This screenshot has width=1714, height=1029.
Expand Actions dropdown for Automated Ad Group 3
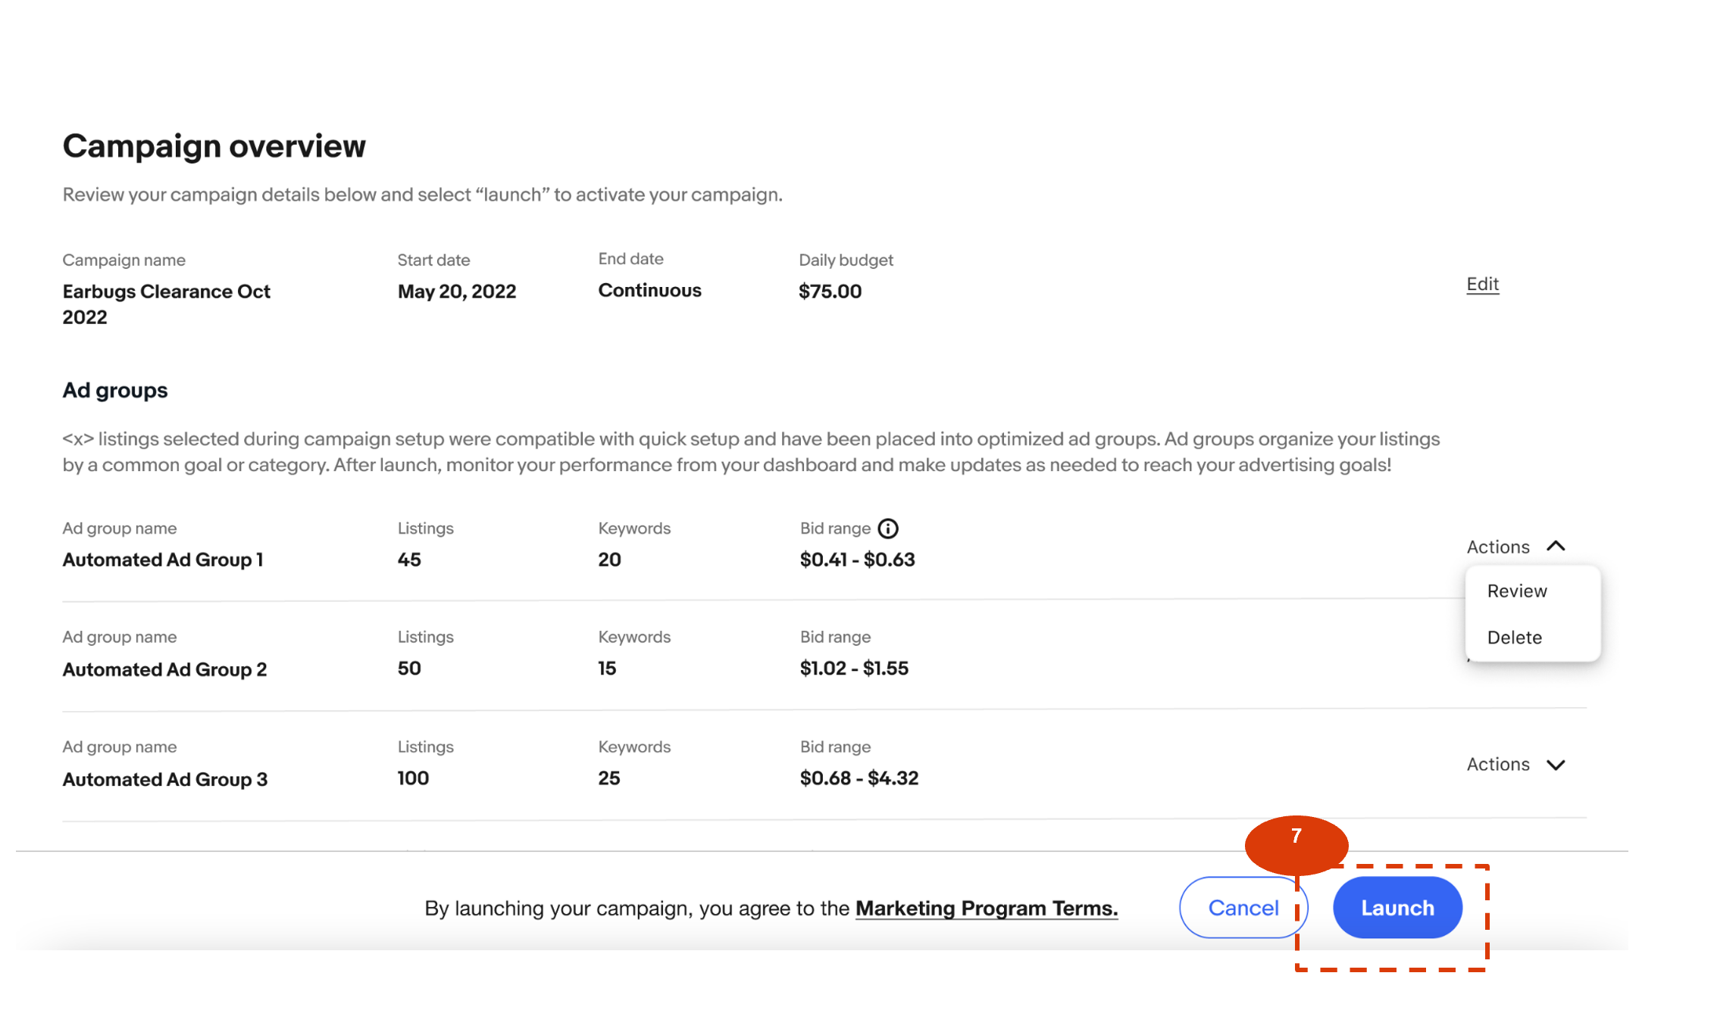[1515, 765]
